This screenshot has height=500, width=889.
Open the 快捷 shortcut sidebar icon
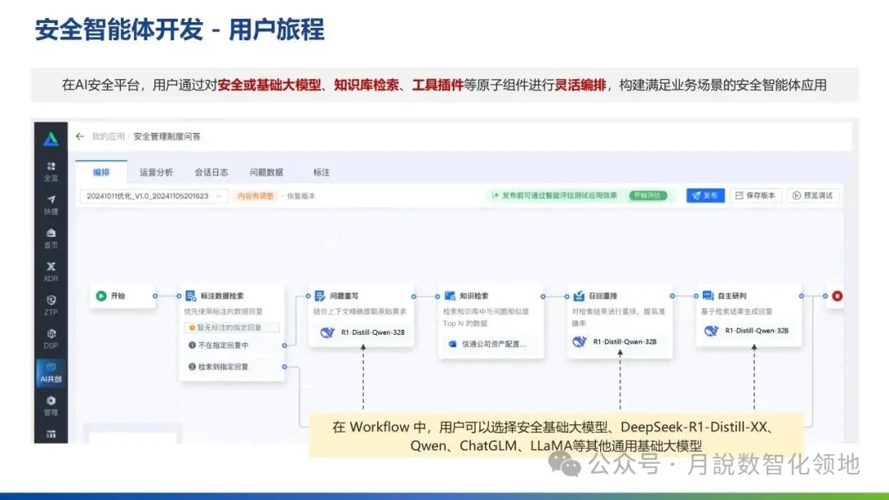point(51,205)
